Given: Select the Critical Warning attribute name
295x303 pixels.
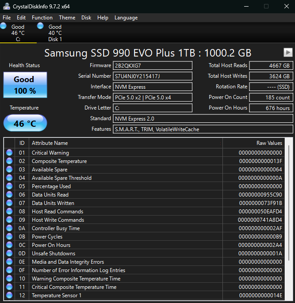Looking at the screenshot, I should tap(50, 153).
